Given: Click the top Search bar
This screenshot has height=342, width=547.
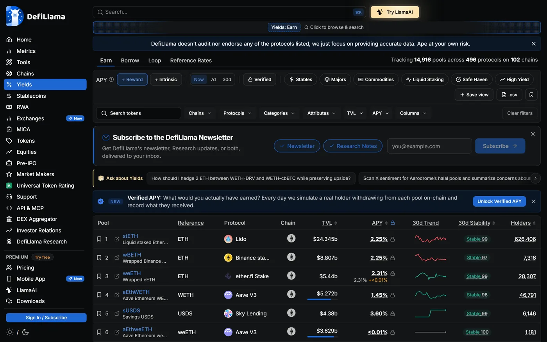Looking at the screenshot, I should click(229, 12).
